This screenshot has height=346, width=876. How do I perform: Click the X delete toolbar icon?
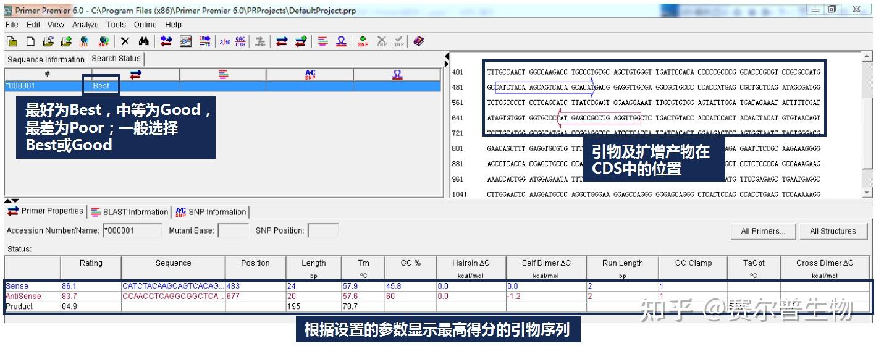[125, 41]
